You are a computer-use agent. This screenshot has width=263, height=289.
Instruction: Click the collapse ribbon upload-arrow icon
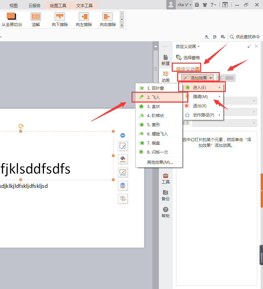click(225, 5)
